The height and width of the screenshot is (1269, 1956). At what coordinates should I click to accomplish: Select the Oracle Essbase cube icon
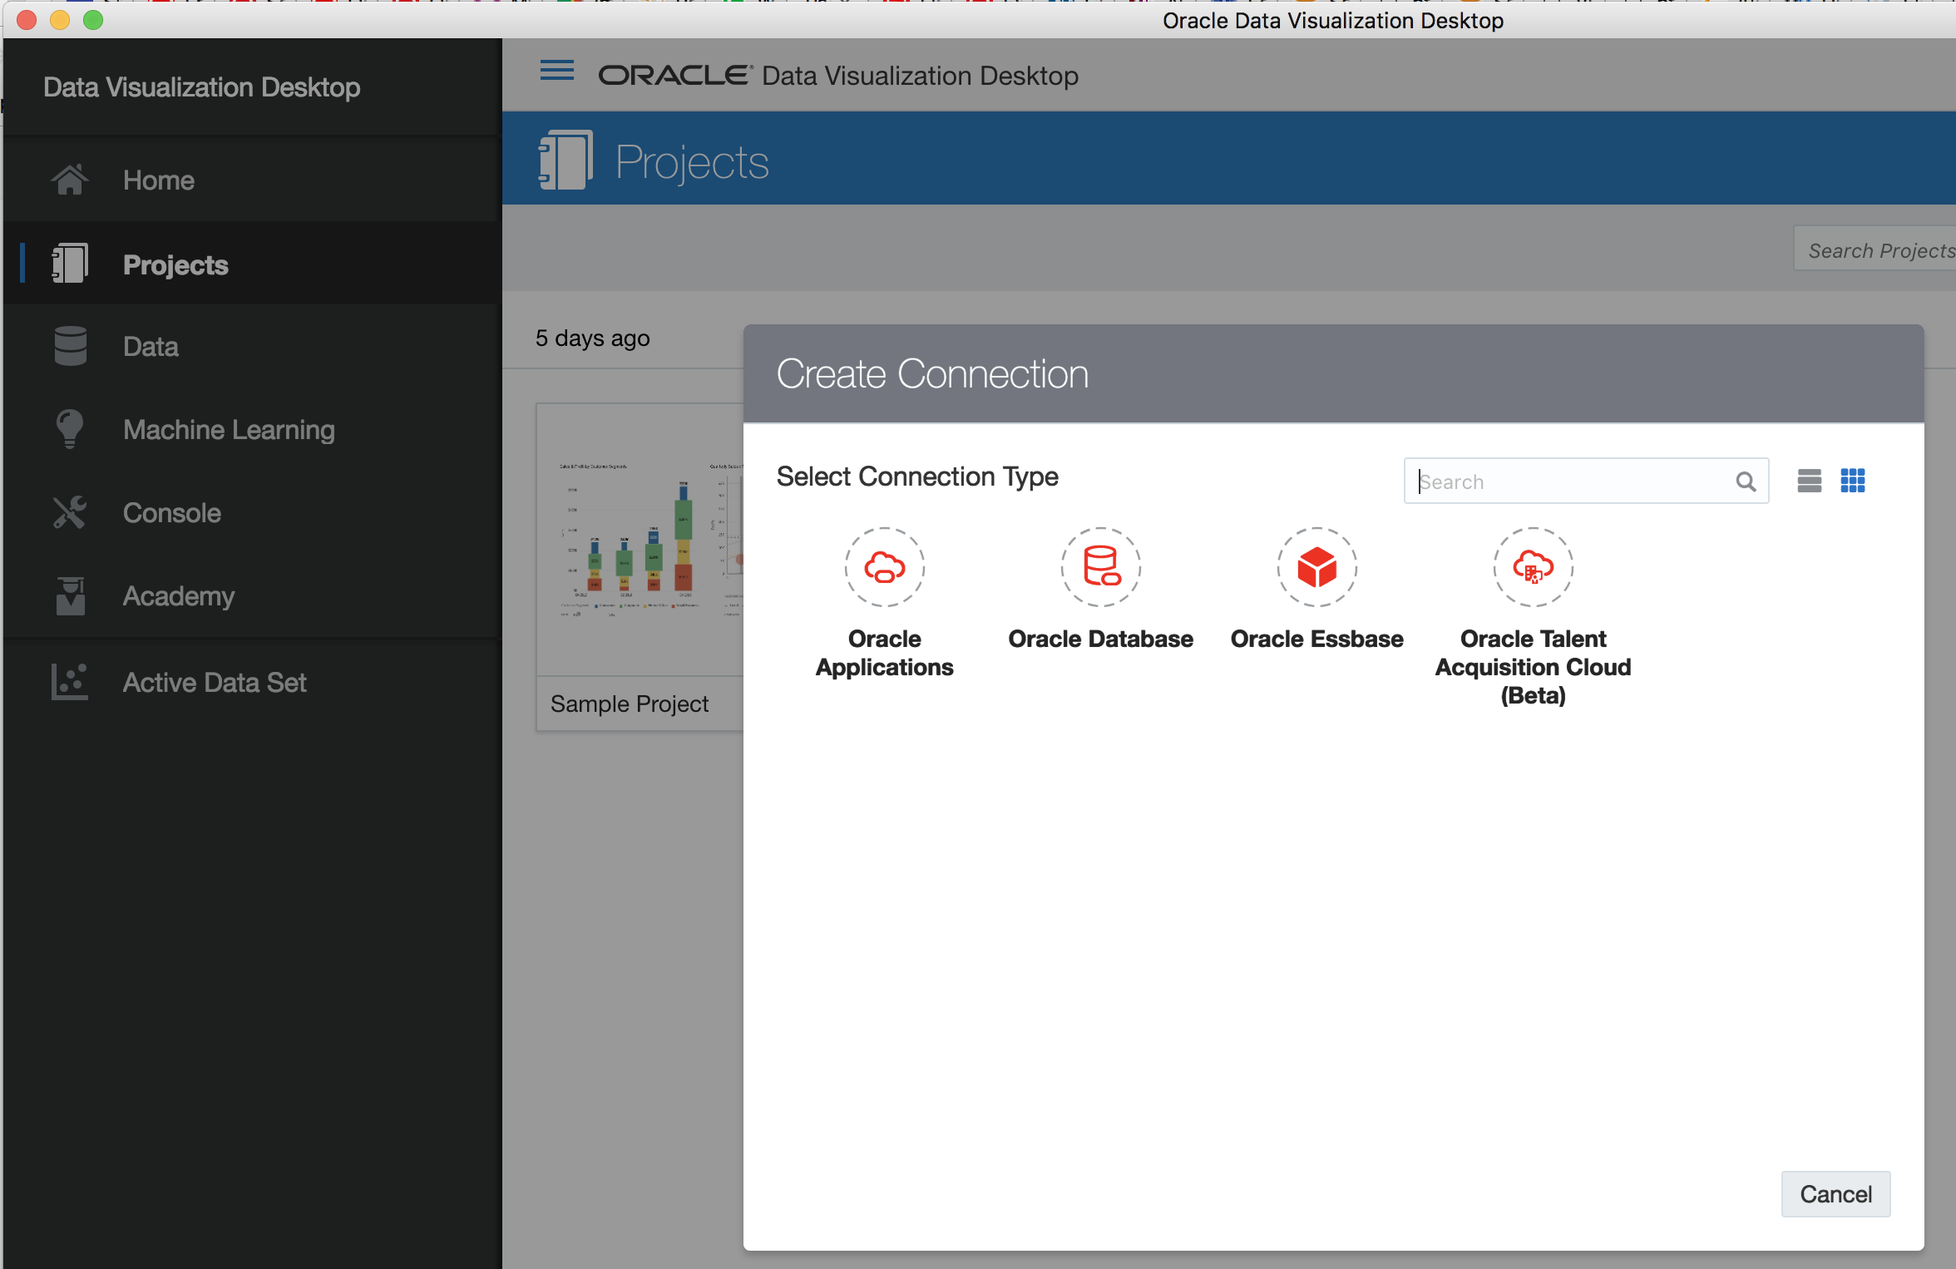tap(1317, 567)
